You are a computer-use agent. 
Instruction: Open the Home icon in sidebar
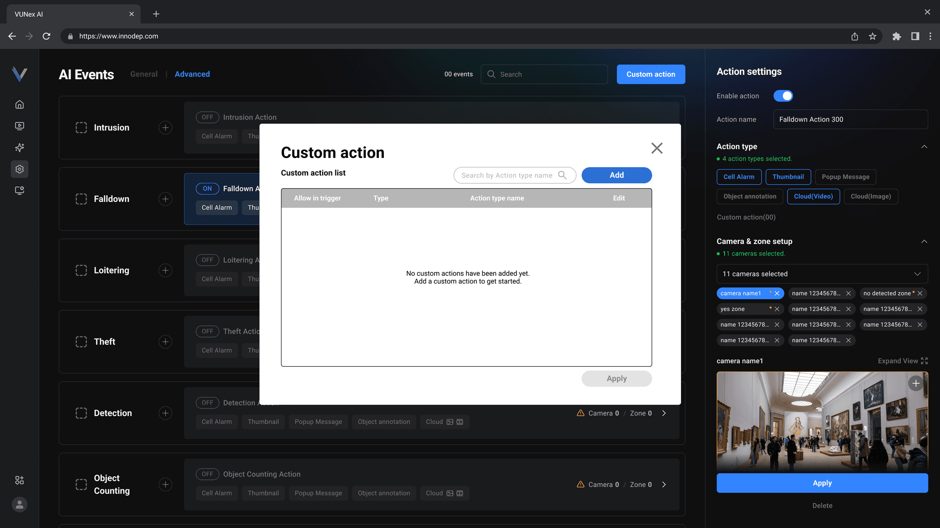[20, 105]
